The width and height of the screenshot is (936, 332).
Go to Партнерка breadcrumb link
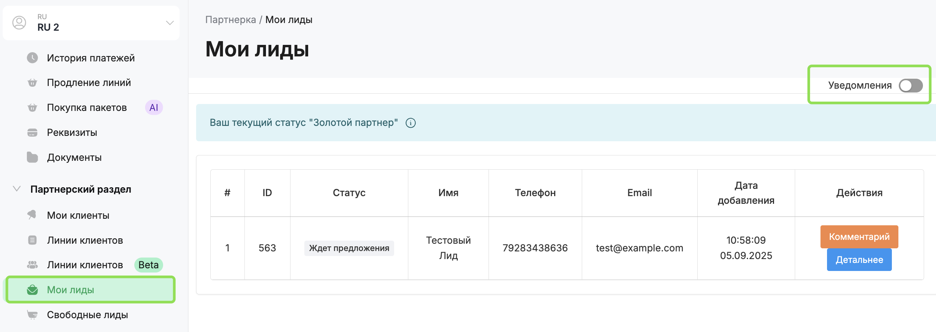230,20
